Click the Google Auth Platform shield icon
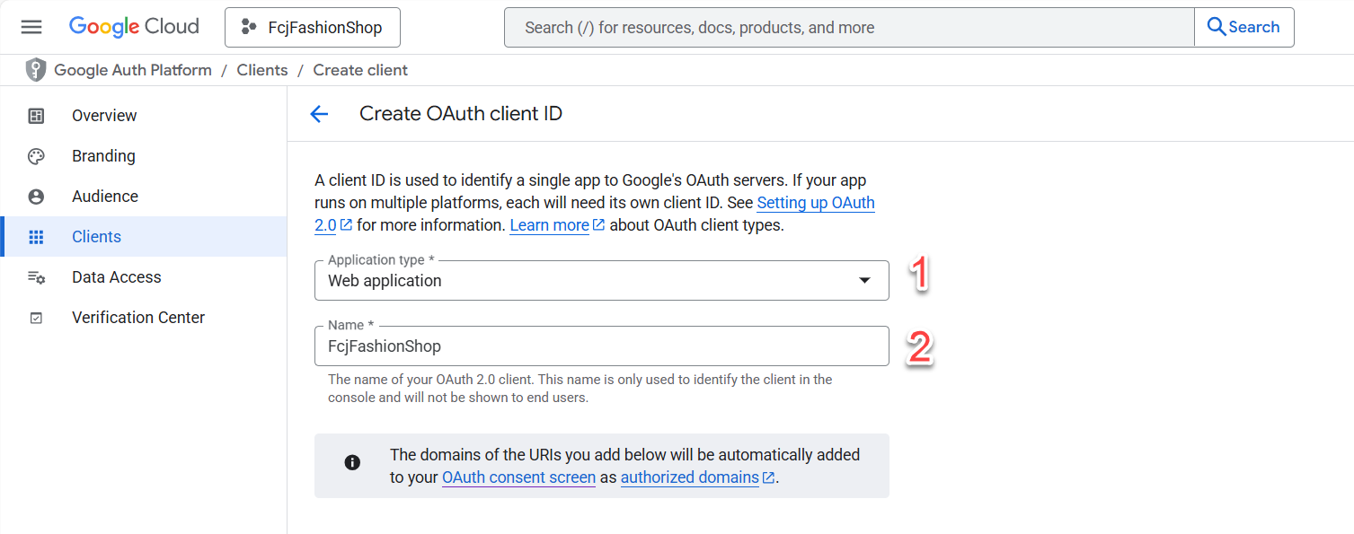The image size is (1354, 534). [x=35, y=70]
